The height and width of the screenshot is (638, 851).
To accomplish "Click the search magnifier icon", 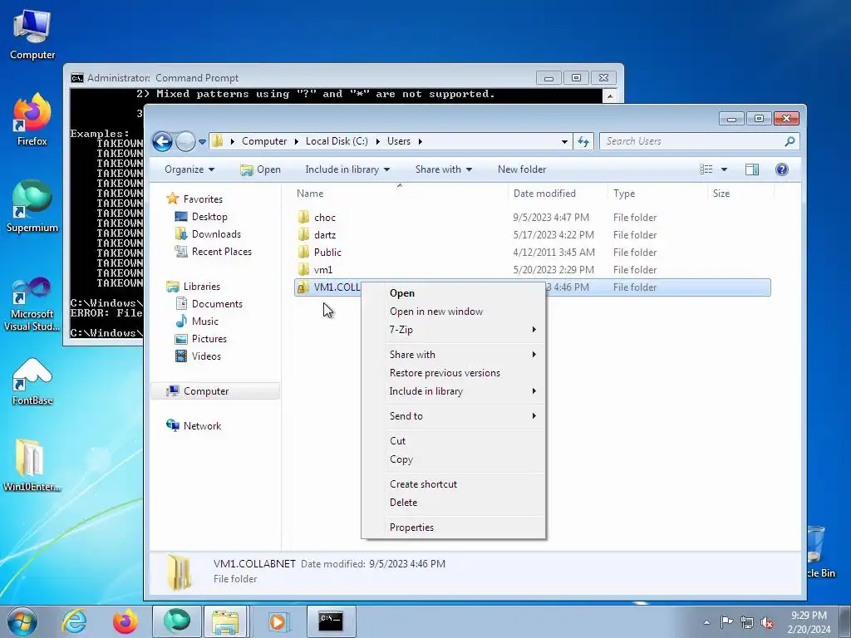I will pyautogui.click(x=790, y=141).
